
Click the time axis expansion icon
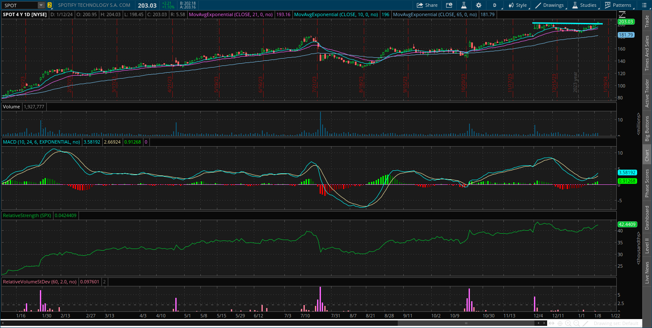pyautogui.click(x=551, y=323)
